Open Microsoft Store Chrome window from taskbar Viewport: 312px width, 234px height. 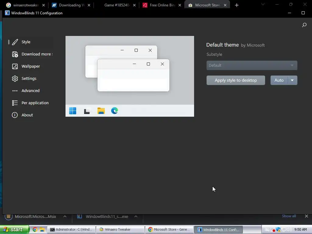click(x=169, y=229)
